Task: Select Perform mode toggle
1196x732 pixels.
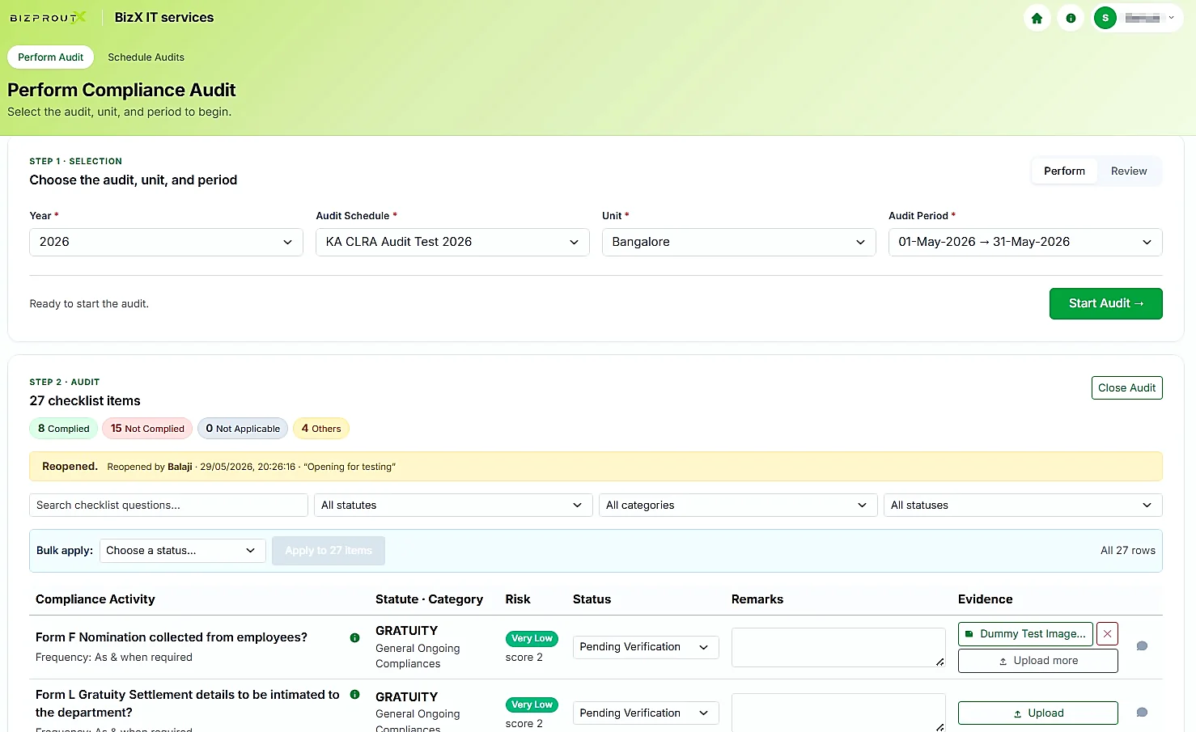Action: tap(1064, 171)
